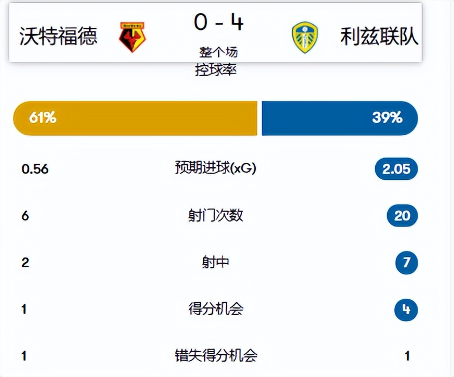
Task: Click the Watford club crest icon
Action: 133,37
